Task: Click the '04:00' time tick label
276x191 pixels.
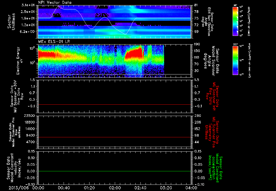Action: click(x=191, y=188)
